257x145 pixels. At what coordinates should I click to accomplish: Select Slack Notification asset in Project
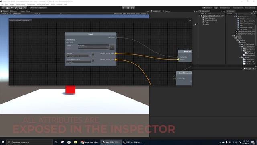coord(246,23)
